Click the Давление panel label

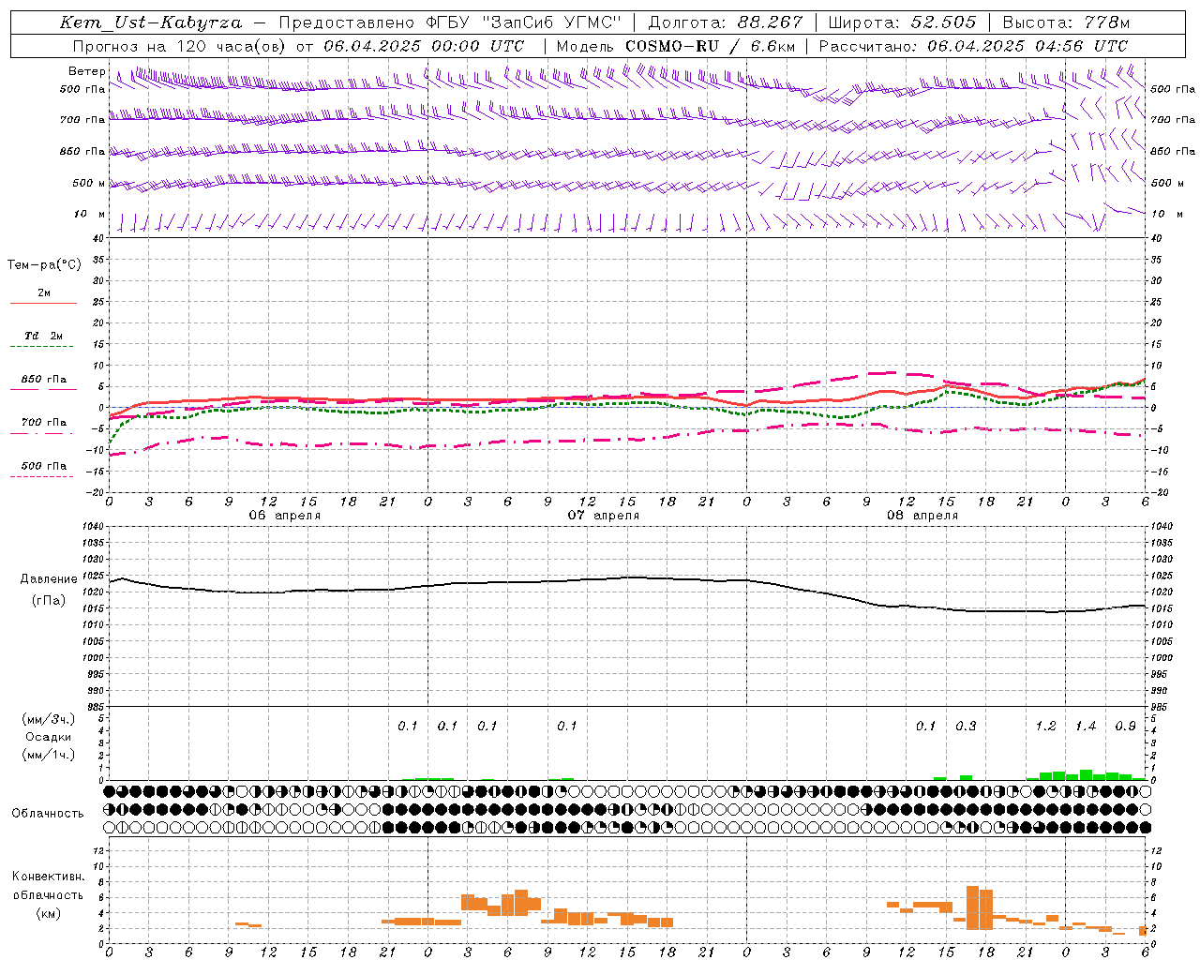point(49,579)
